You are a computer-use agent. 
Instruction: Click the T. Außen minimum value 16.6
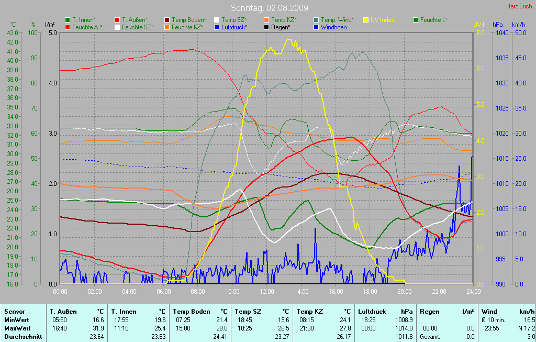point(98,320)
